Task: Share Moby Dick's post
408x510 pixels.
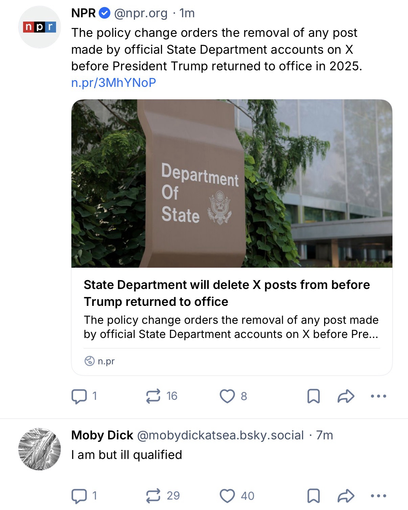Action: click(346, 496)
